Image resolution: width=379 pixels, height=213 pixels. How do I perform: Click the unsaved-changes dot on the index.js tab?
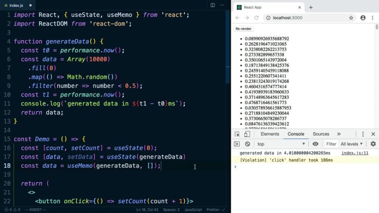click(30, 5)
